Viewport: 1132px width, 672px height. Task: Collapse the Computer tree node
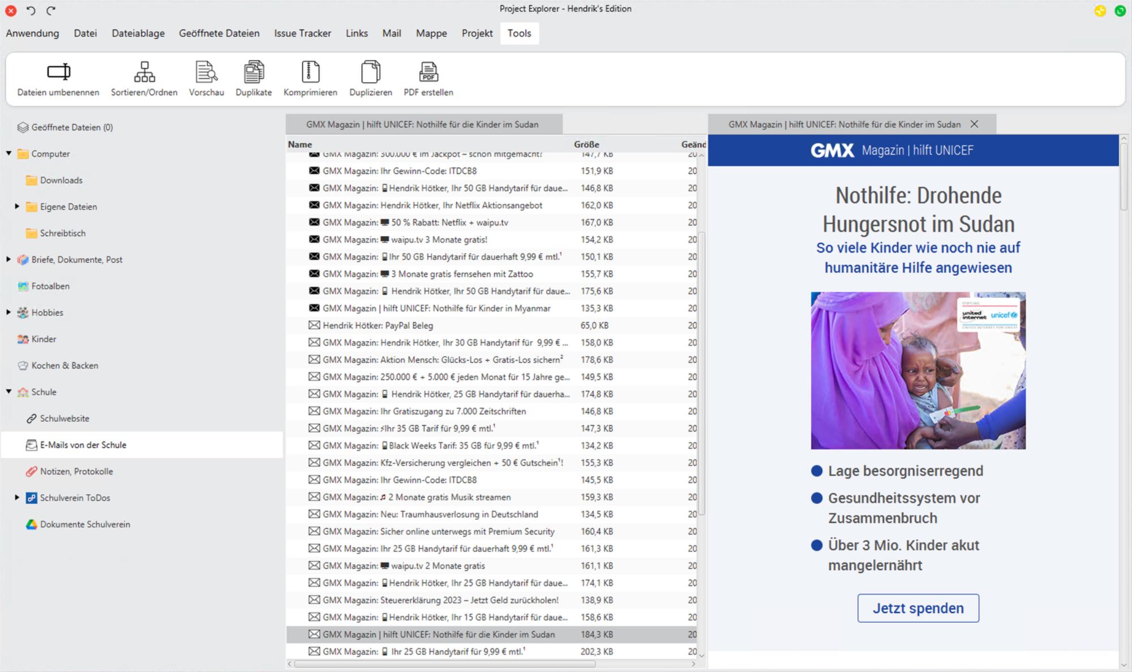9,153
